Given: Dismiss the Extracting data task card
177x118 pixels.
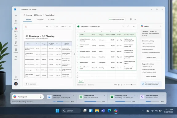Looking at the screenshot, I should tap(104, 96).
